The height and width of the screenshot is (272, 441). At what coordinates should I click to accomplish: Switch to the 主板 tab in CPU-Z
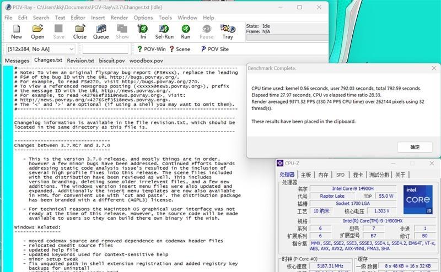(306, 175)
